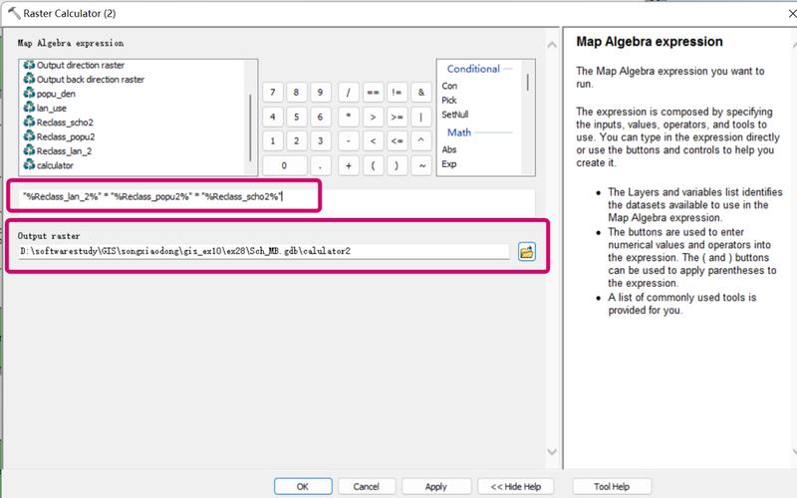797x498 pixels.
Task: Collapse the Conditional tools group
Action: [x=474, y=70]
